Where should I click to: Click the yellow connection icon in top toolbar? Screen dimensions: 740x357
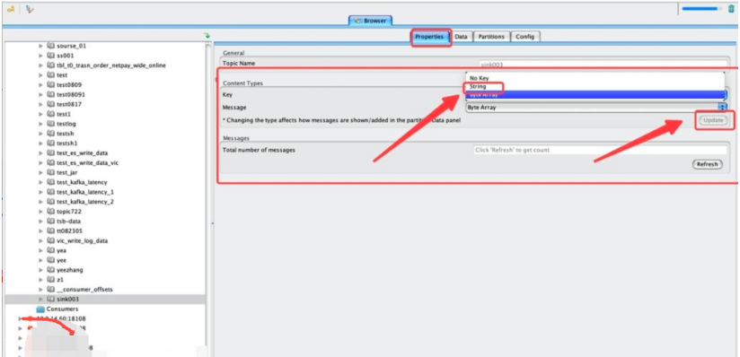click(11, 9)
